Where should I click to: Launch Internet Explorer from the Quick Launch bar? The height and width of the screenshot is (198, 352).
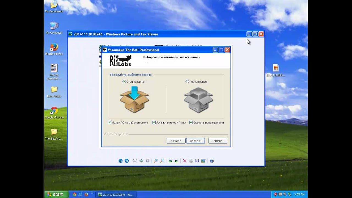pyautogui.click(x=80, y=194)
